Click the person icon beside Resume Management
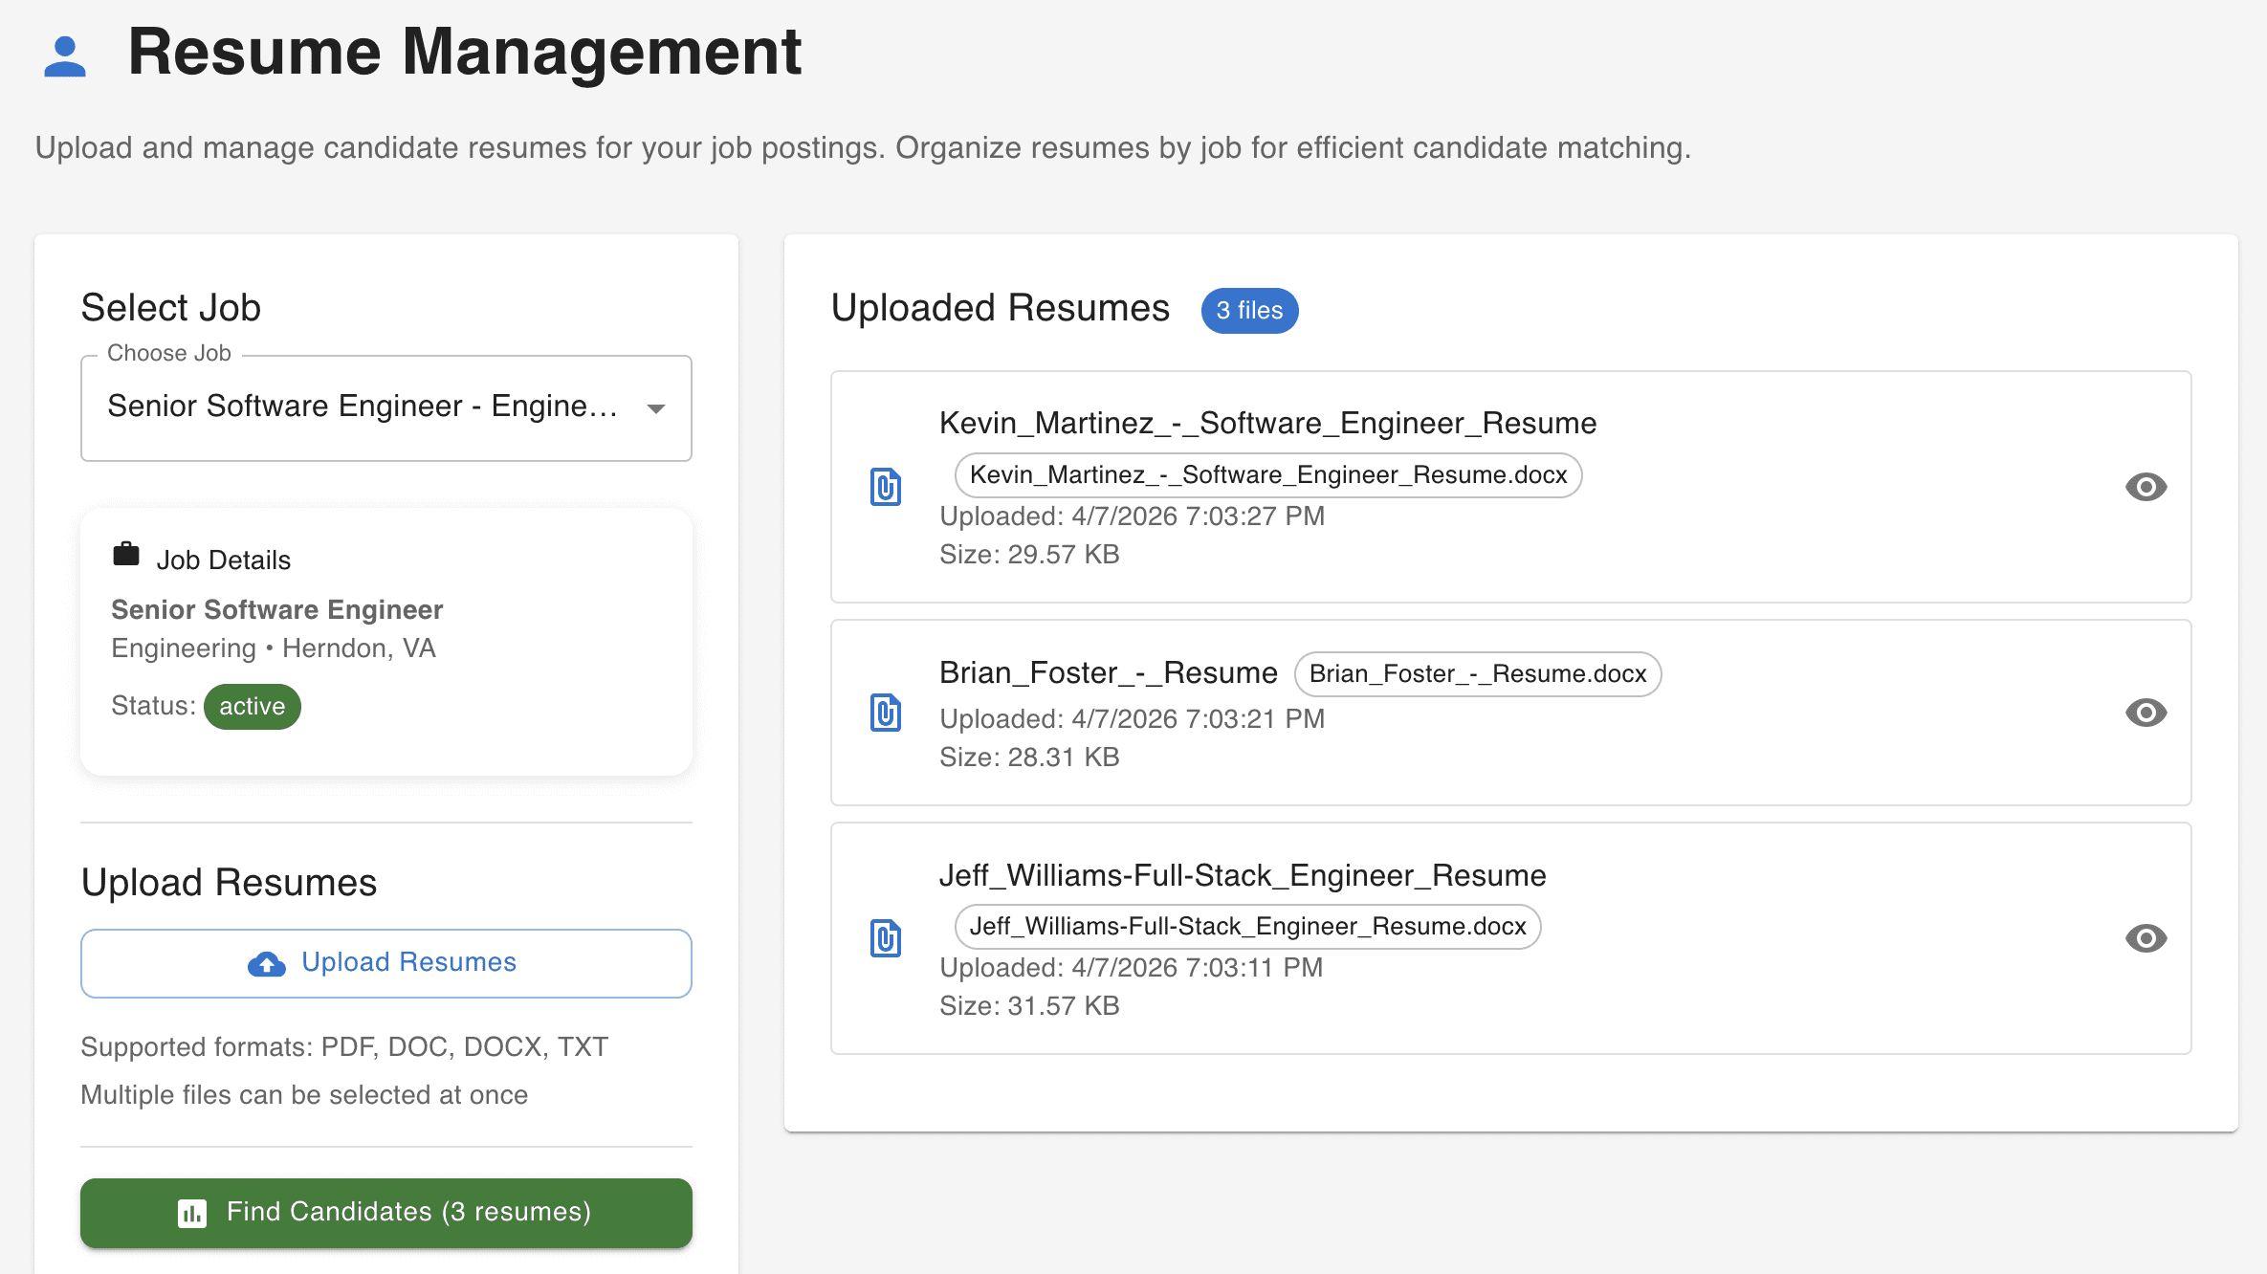Screen dimensions: 2267x1274 pos(65,56)
